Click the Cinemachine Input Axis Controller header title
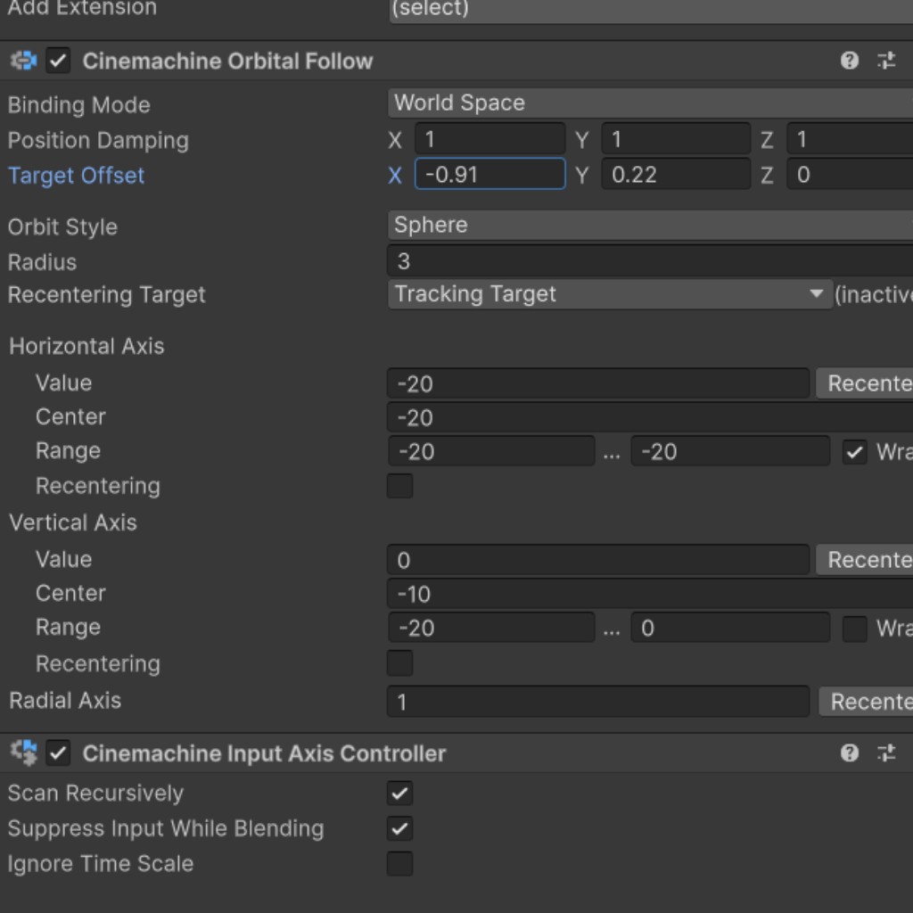The height and width of the screenshot is (913, 913). click(264, 753)
